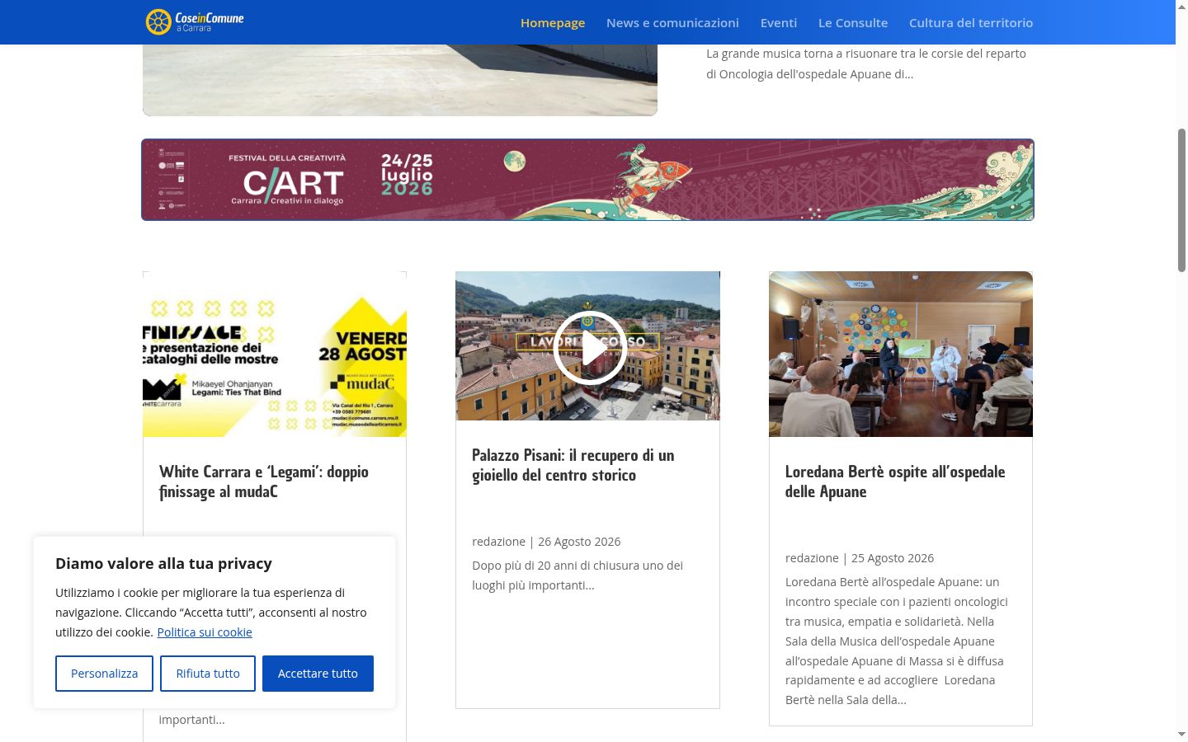Viewport: 1188px width, 742px height.
Task: Open the Loredana Bertè hospital photo
Action: [x=901, y=355]
